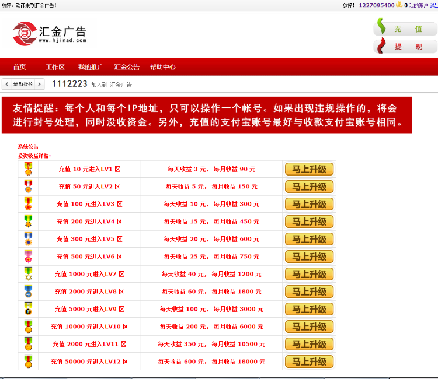The height and width of the screenshot is (379, 438).
Task: Click the LV2 medal icon
Action: [x=28, y=186]
